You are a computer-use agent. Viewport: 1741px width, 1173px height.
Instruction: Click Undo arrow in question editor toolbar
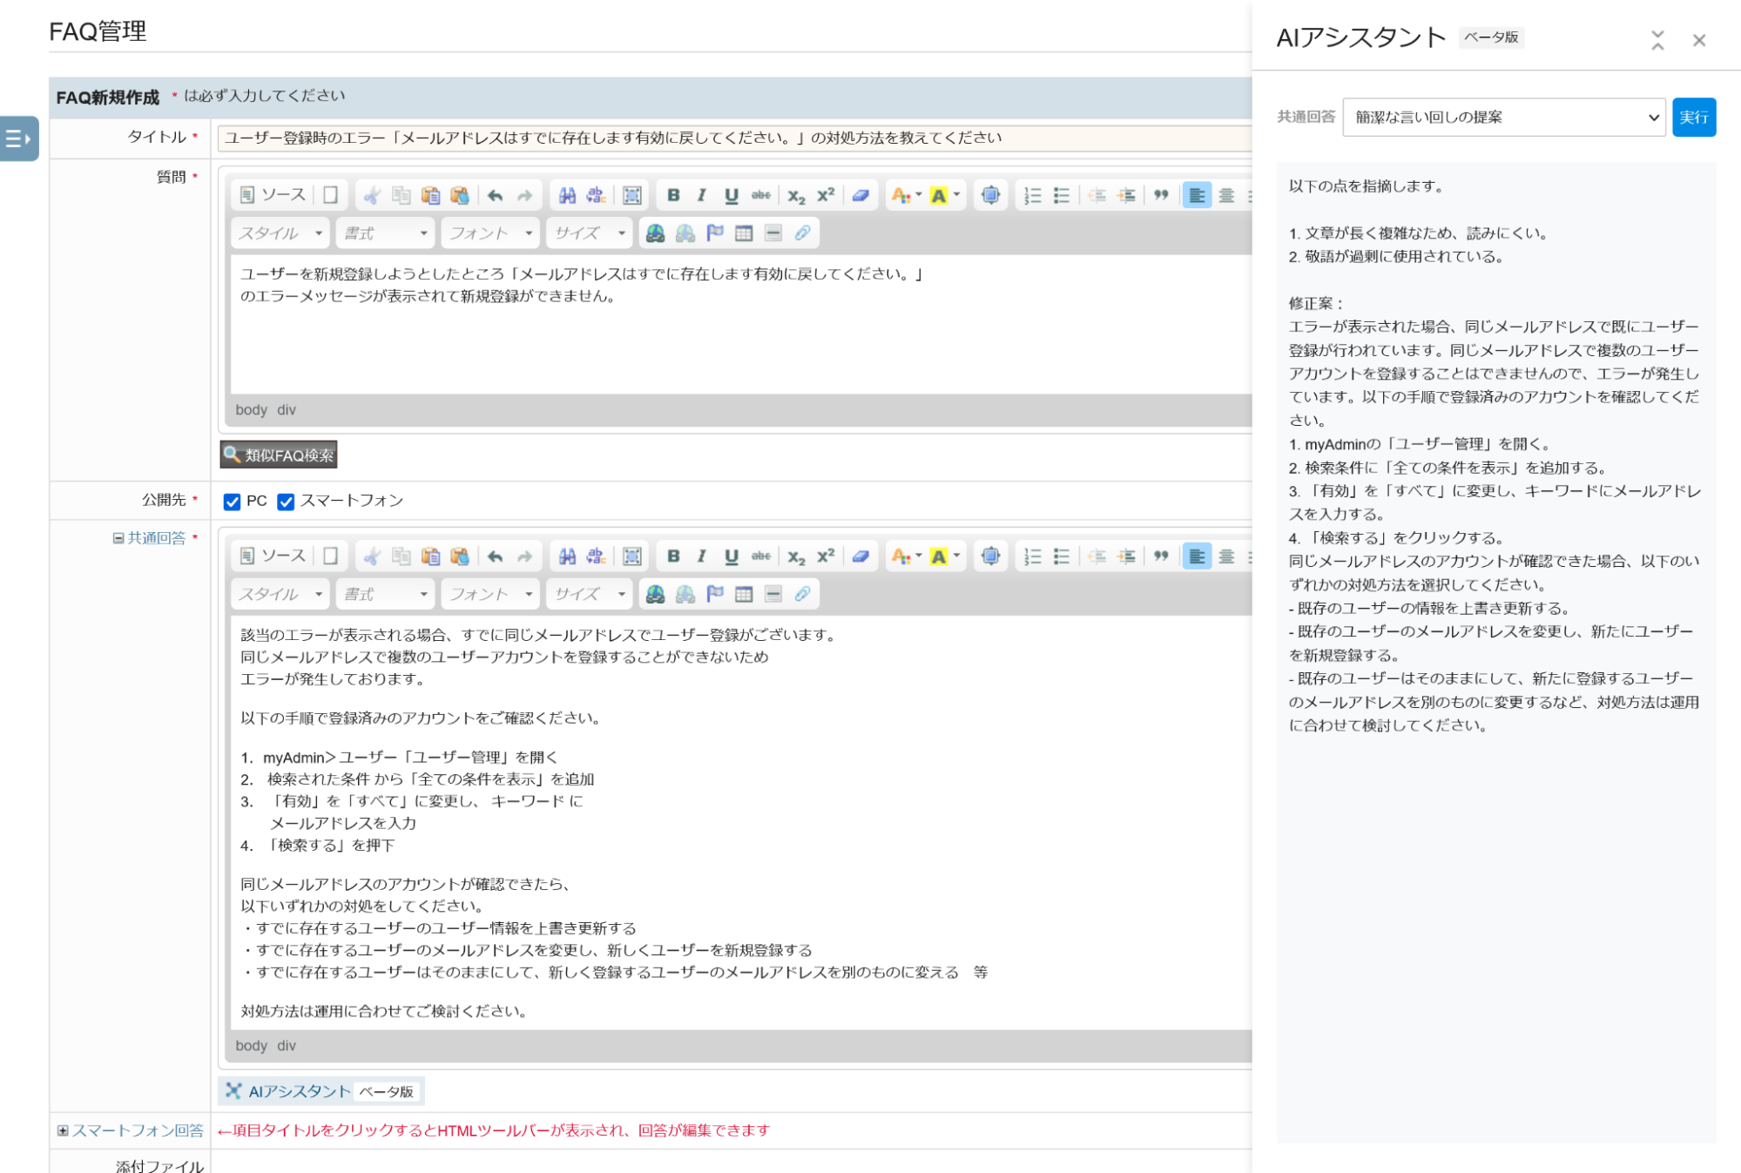[496, 195]
